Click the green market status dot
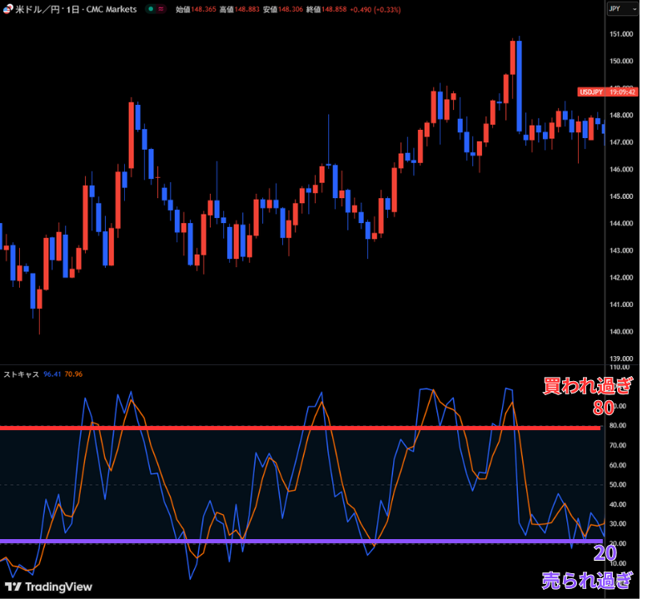The height and width of the screenshot is (599, 647). [x=149, y=9]
